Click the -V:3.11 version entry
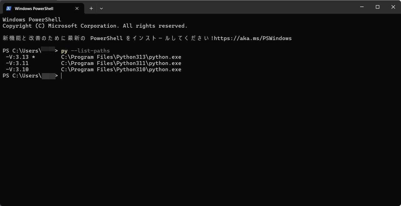 pyautogui.click(x=17, y=63)
